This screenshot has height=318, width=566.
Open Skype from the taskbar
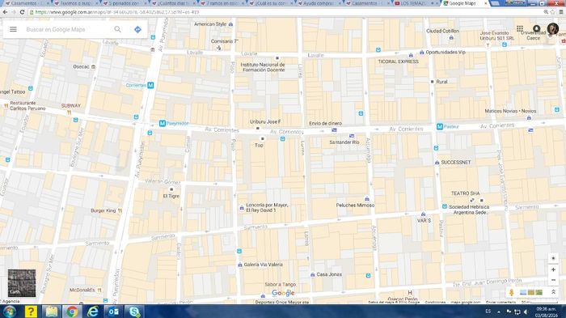pos(134,312)
